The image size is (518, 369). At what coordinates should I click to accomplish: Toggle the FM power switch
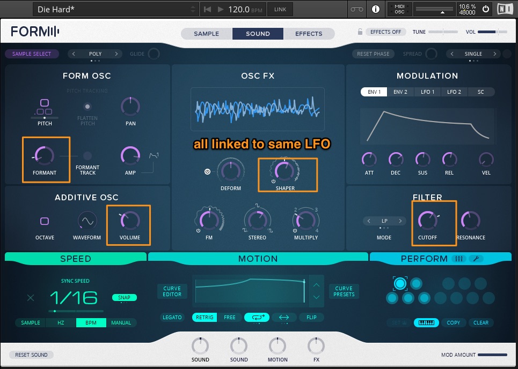198,231
